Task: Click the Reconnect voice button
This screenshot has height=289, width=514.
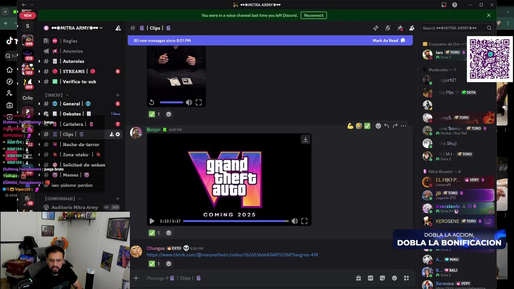Action: (314, 15)
